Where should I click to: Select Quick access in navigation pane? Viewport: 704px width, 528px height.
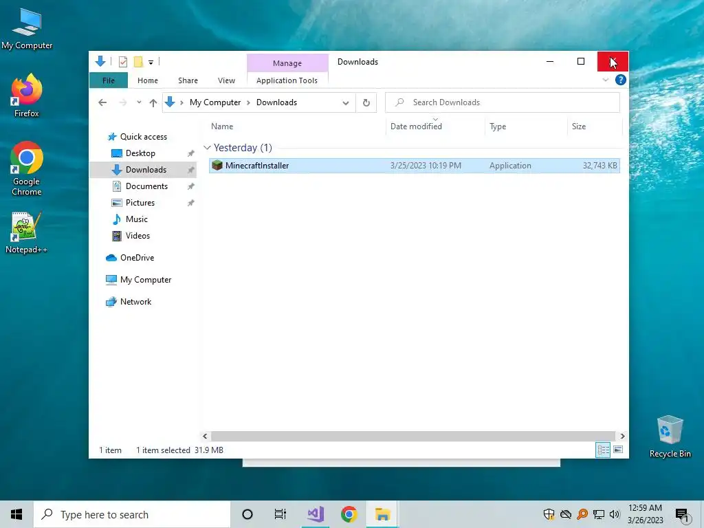[x=143, y=137]
